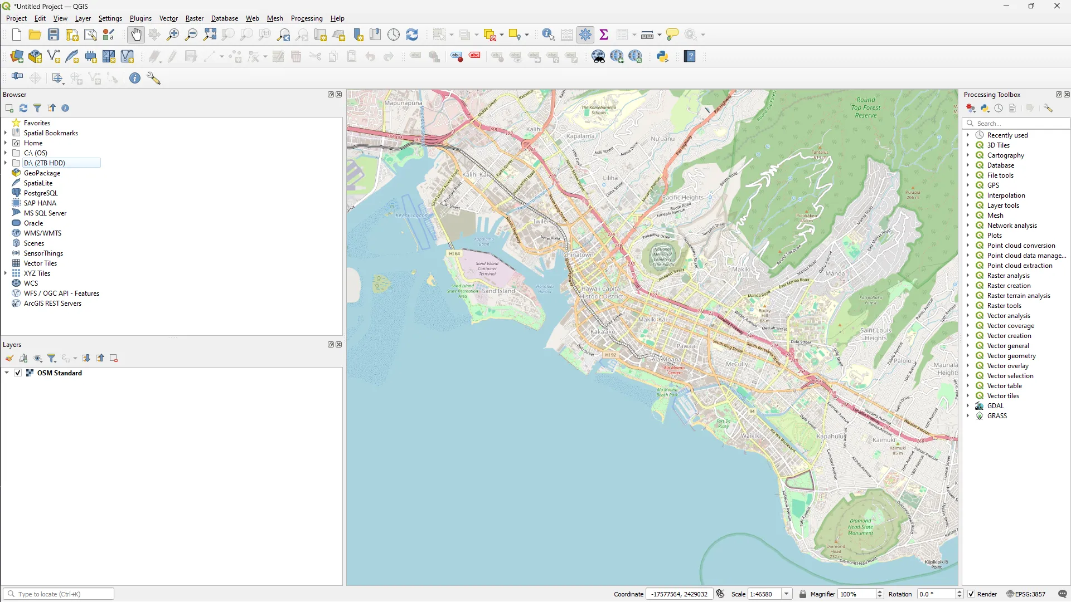The height and width of the screenshot is (602, 1071).
Task: Expand the GDAL toolbox group
Action: (x=968, y=406)
